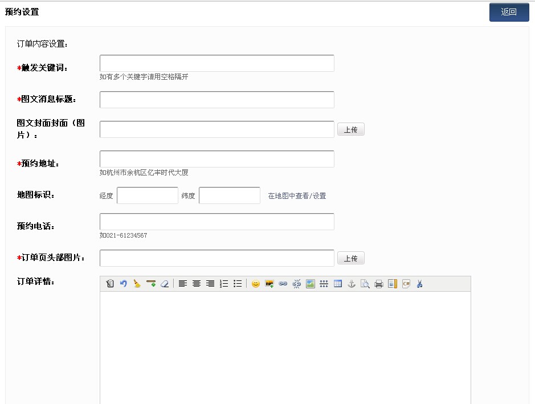Screen dimensions: 535x404
Task: Click the eraser icon in editor toolbar
Action: tap(165, 284)
